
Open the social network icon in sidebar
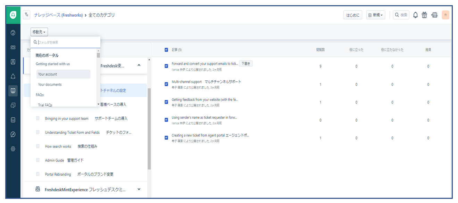coord(13,76)
